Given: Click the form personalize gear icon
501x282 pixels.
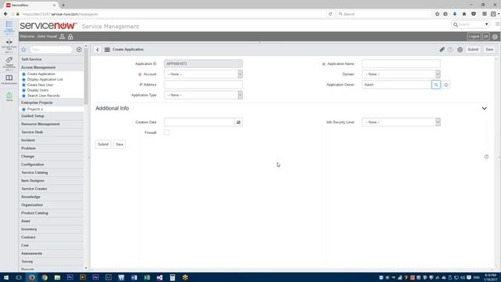Looking at the screenshot, I should (x=460, y=49).
